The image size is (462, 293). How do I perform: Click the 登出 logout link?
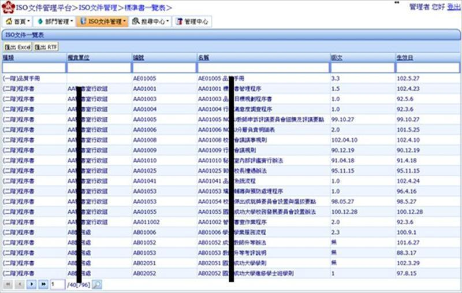pos(454,7)
